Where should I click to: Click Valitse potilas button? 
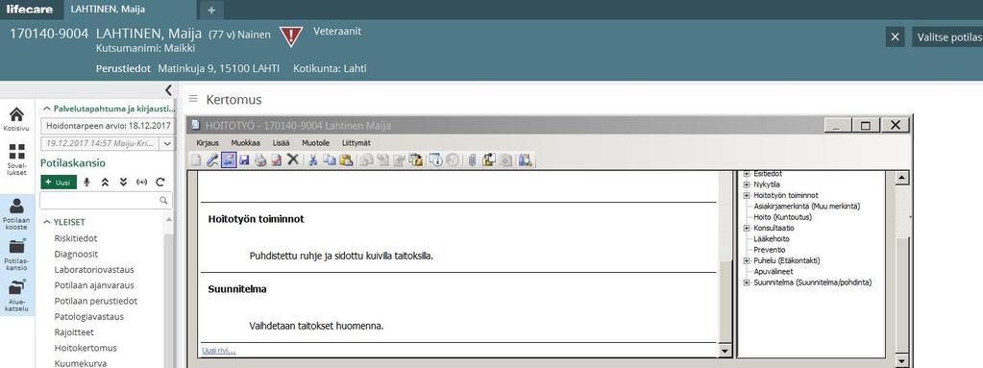[947, 37]
